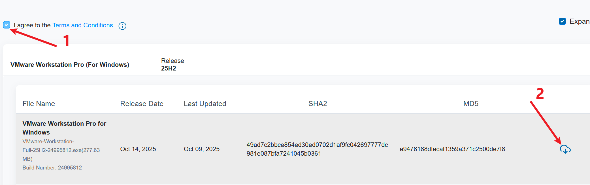Click the Release 25H2 label
590x185 pixels.
point(172,65)
